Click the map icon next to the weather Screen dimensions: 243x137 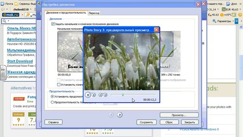[234, 15]
